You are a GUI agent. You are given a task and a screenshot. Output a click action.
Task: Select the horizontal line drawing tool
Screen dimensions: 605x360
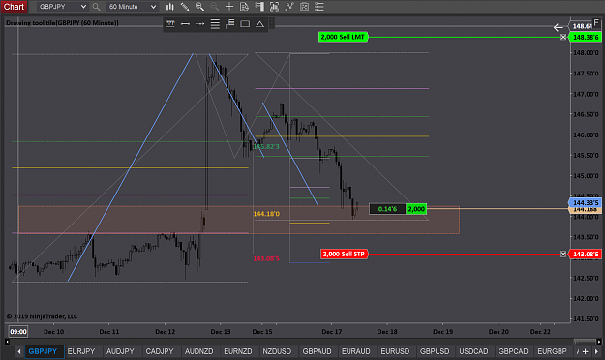coord(185,24)
